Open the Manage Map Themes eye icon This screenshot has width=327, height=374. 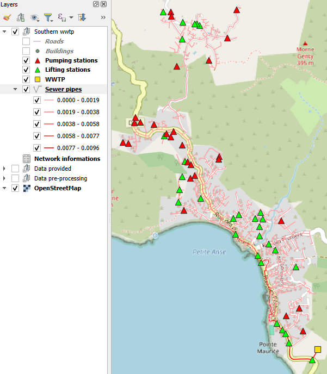click(x=35, y=17)
